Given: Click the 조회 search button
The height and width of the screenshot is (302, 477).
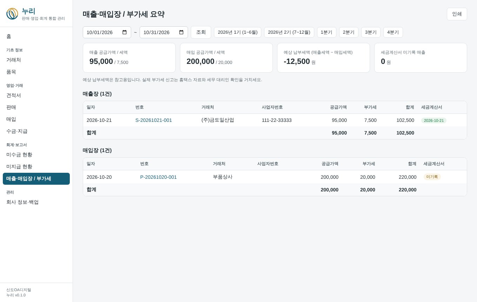Looking at the screenshot, I should tap(201, 32).
